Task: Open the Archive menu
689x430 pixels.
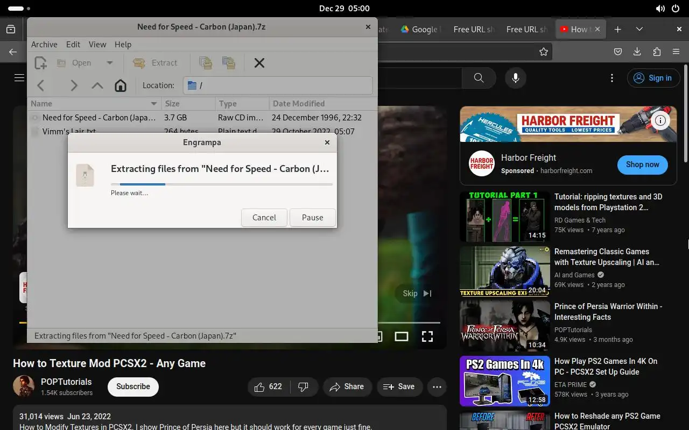Action: 44,45
